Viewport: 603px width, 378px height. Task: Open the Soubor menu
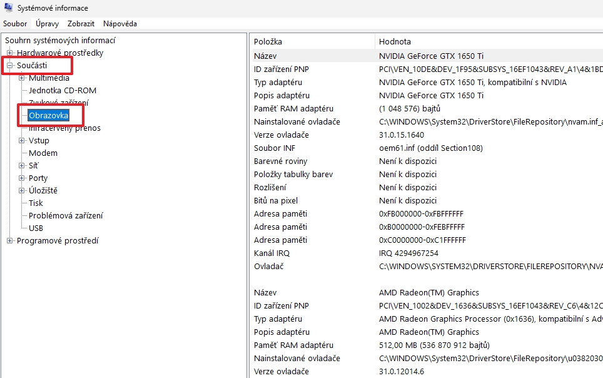tap(15, 24)
